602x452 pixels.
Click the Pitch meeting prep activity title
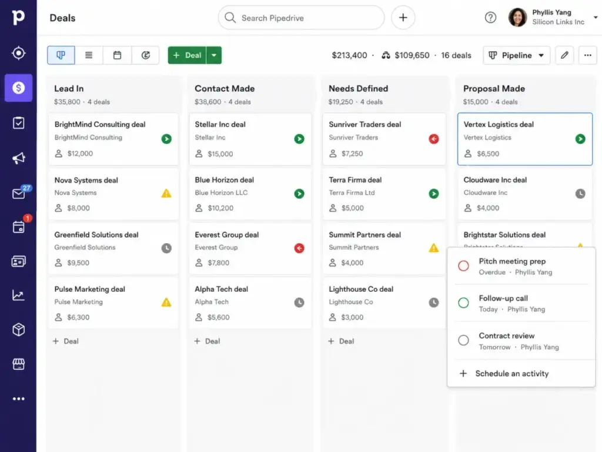click(x=512, y=261)
